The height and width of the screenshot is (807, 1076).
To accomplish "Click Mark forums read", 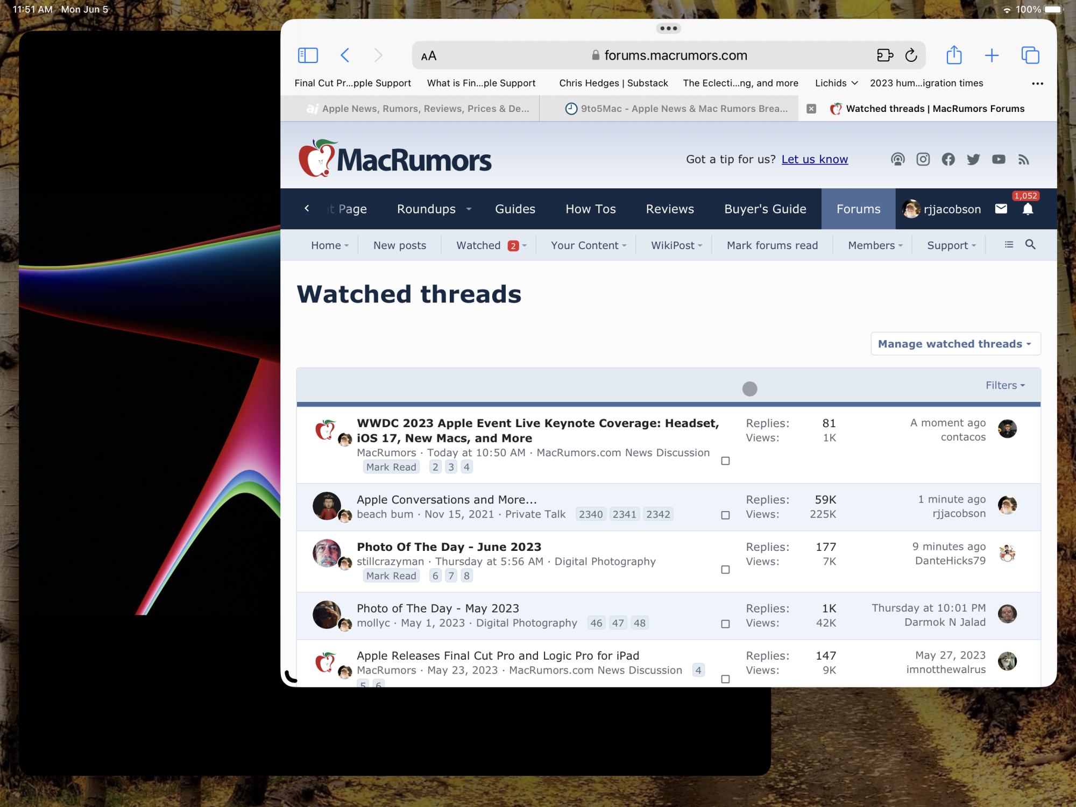I will (772, 245).
